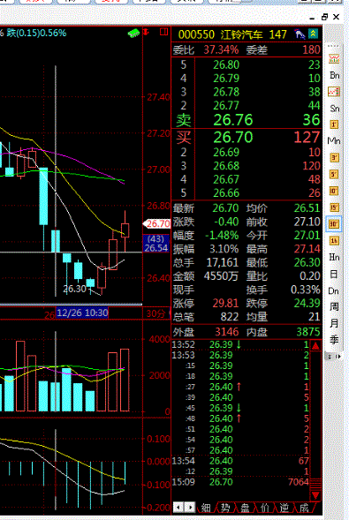Click buy-five price 26.66
The width and height of the screenshot is (349, 520).
click(x=226, y=192)
